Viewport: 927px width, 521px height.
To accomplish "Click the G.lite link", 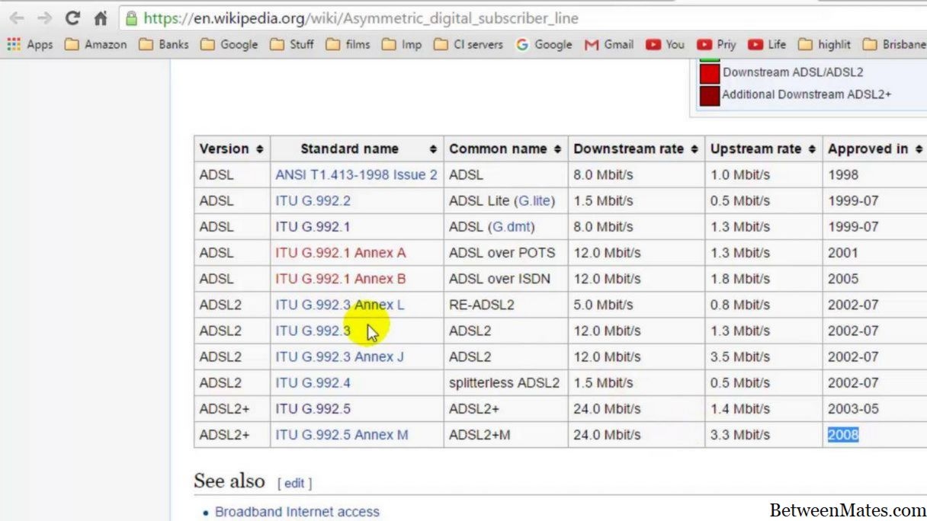I will [534, 201].
